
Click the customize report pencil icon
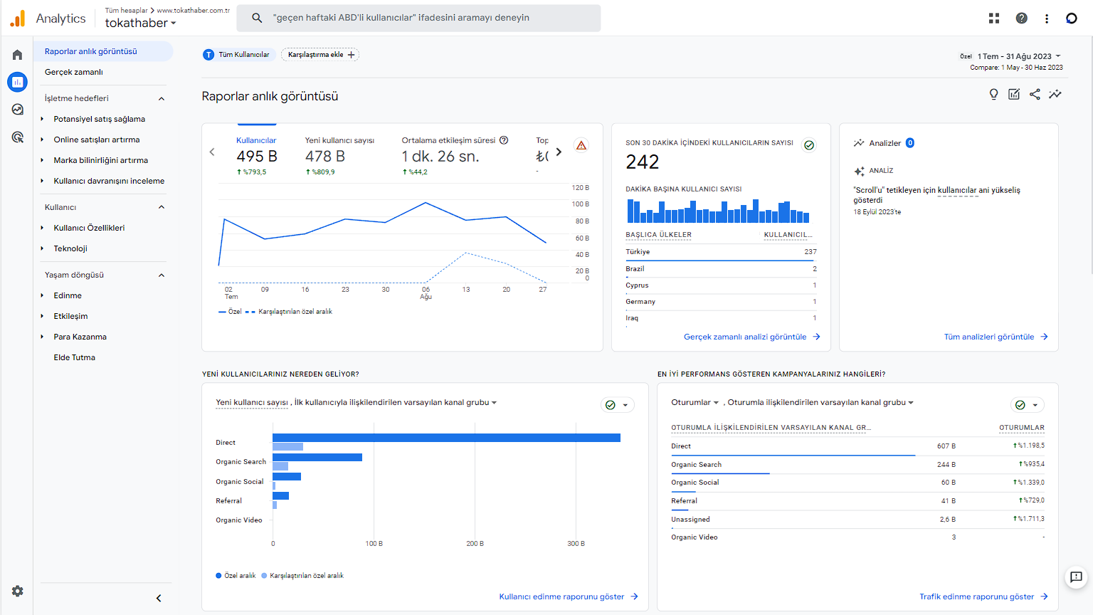(1014, 95)
